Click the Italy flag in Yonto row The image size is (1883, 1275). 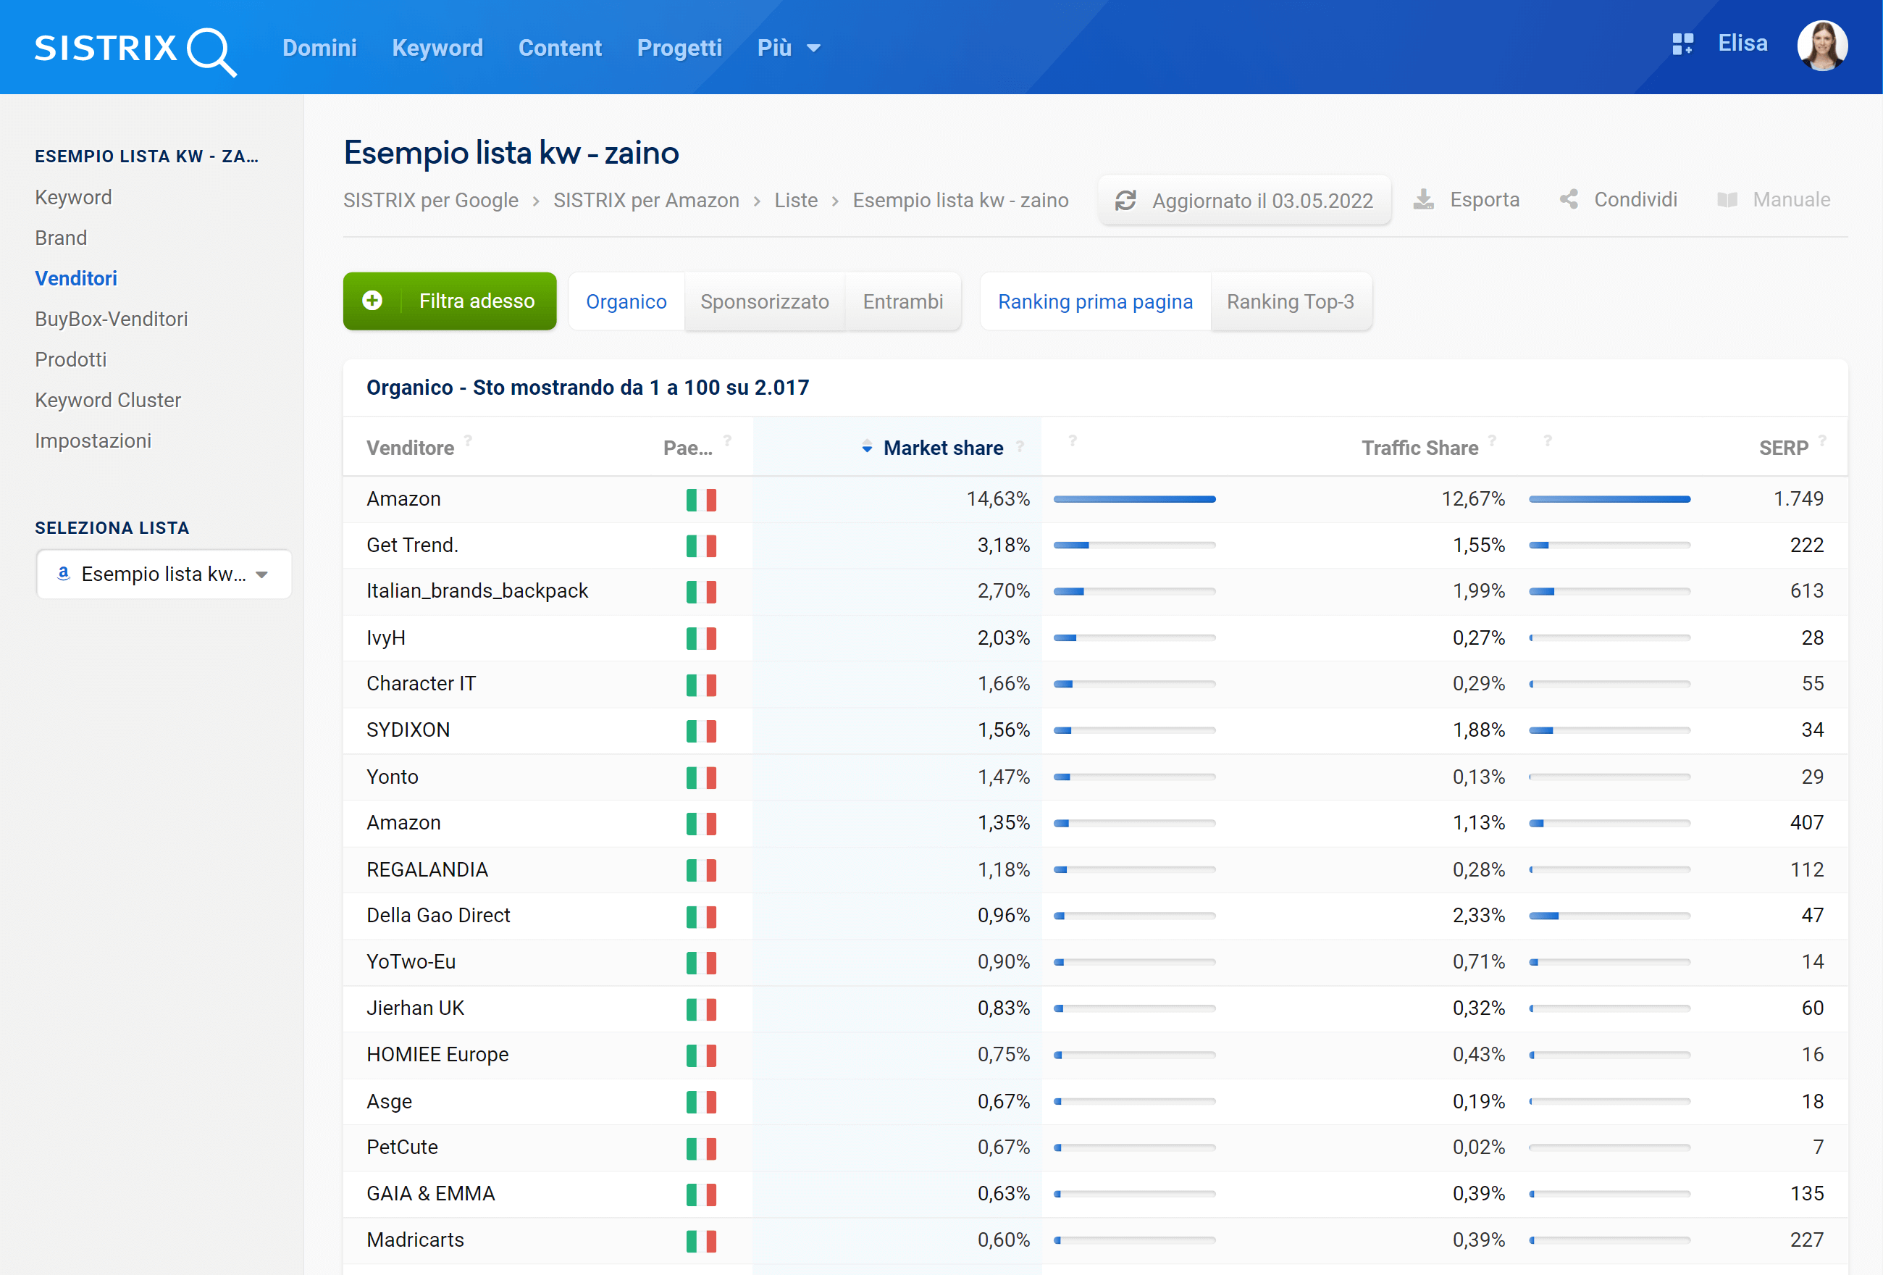[x=701, y=777]
